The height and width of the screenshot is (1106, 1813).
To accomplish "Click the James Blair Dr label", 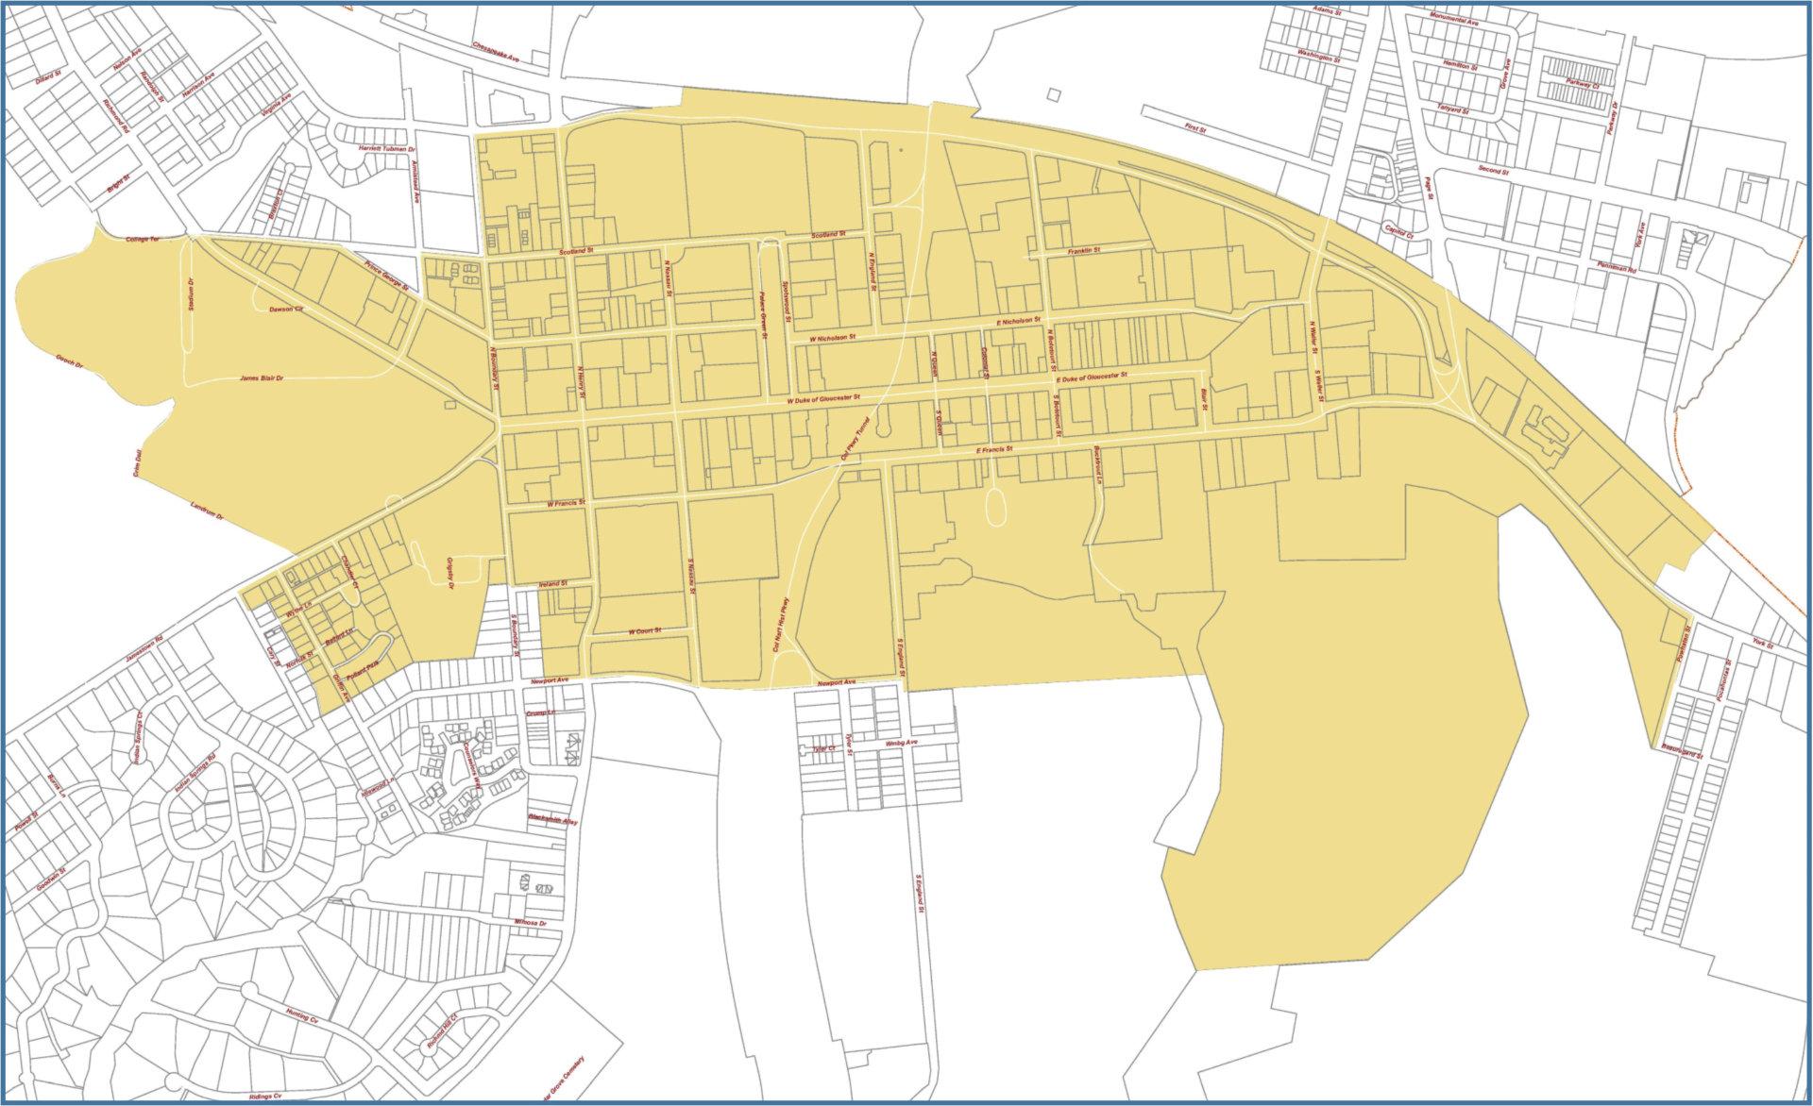I will tap(262, 377).
